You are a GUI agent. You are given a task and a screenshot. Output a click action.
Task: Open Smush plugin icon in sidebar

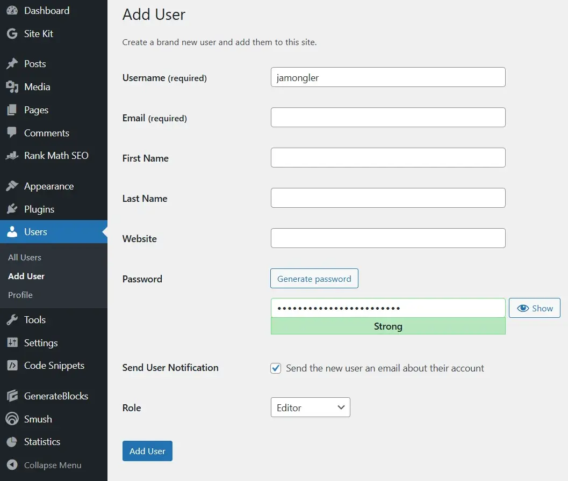pyautogui.click(x=12, y=419)
